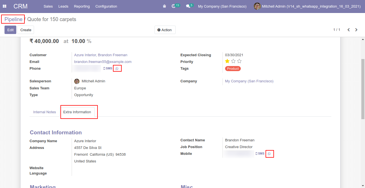The width and height of the screenshot is (365, 188).
Task: Click the Edit button
Action: click(x=10, y=30)
